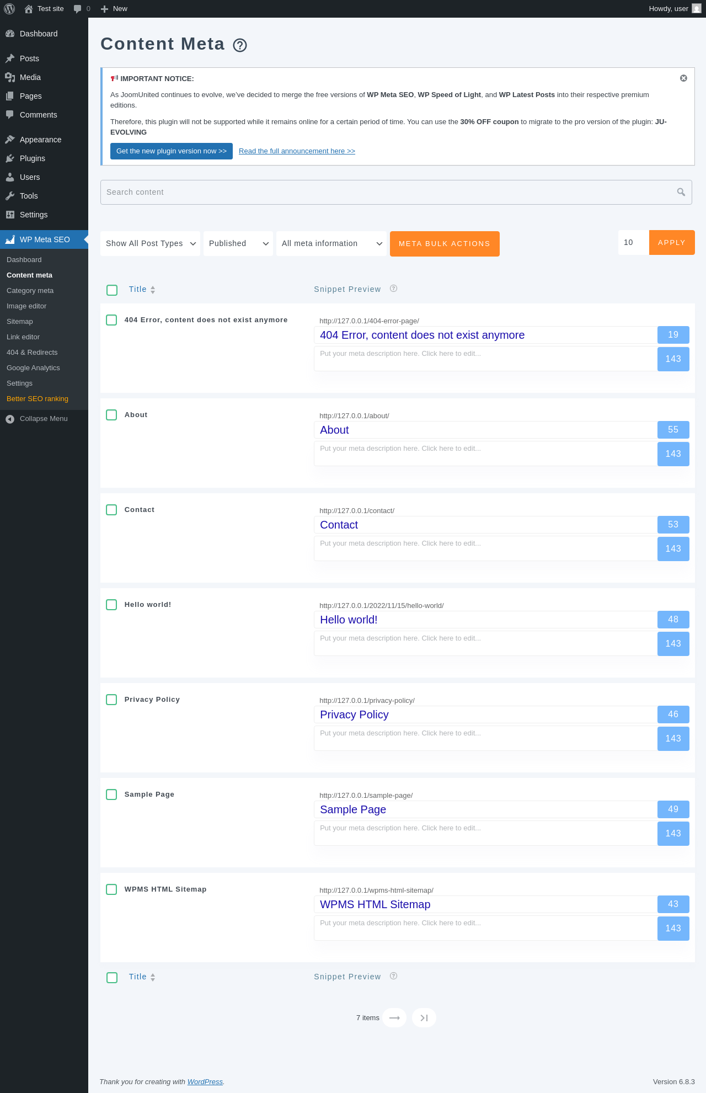The width and height of the screenshot is (706, 1093).
Task: Edit the Privacy Policy snippet title field
Action: point(485,715)
